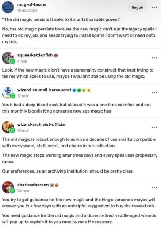Click reblog icon on wizard-council-bureaucrat avatar

tap(12, 96)
